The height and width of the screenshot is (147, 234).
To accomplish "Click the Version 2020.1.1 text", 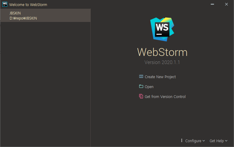I will [x=162, y=62].
